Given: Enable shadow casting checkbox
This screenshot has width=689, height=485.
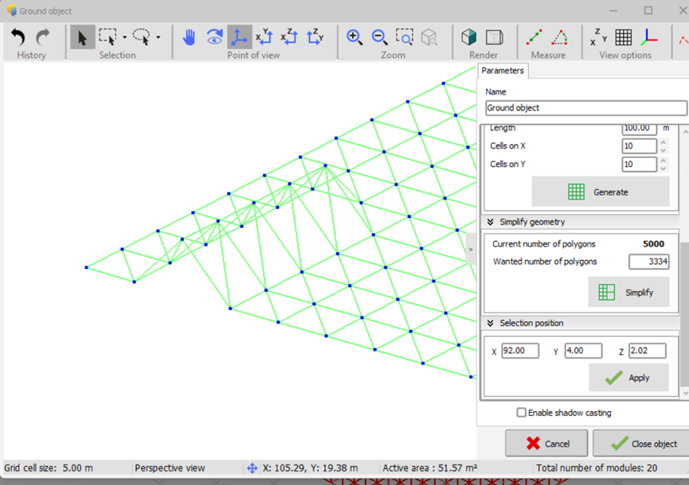Looking at the screenshot, I should click(522, 413).
